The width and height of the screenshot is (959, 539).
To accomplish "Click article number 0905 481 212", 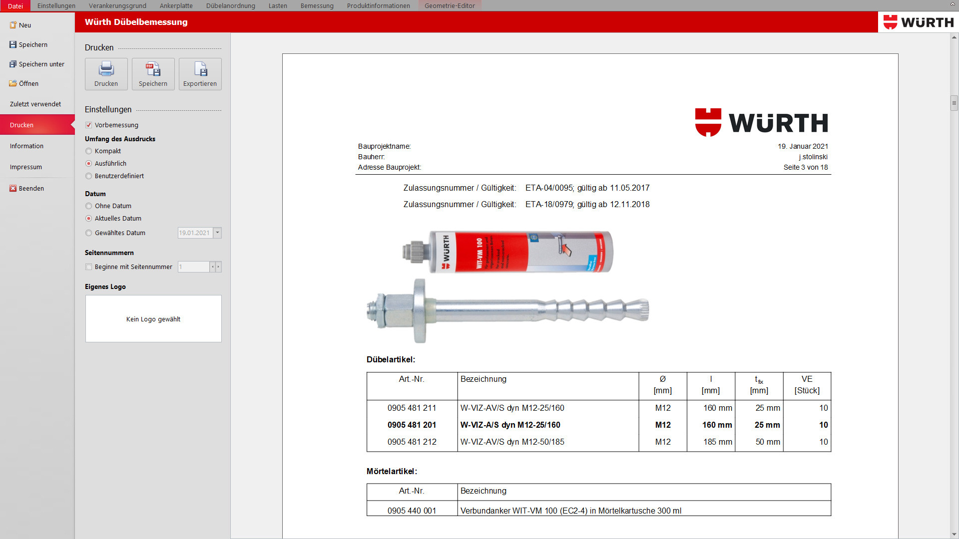I will [412, 442].
